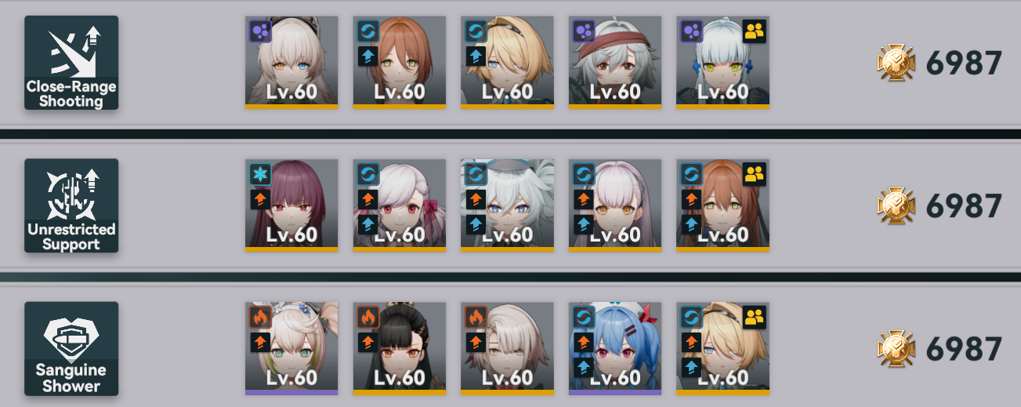
Task: Click the yellow support-unit badge in the Unrestricted Support row
Action: coord(754,174)
